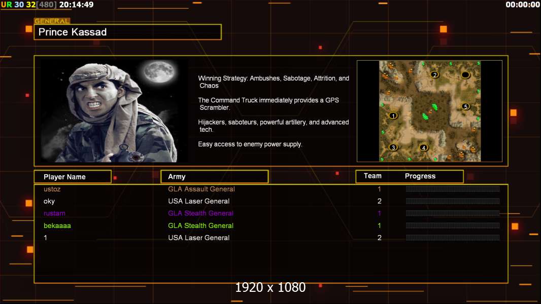Click team number in ustoz row
The height and width of the screenshot is (304, 541).
pyautogui.click(x=379, y=189)
